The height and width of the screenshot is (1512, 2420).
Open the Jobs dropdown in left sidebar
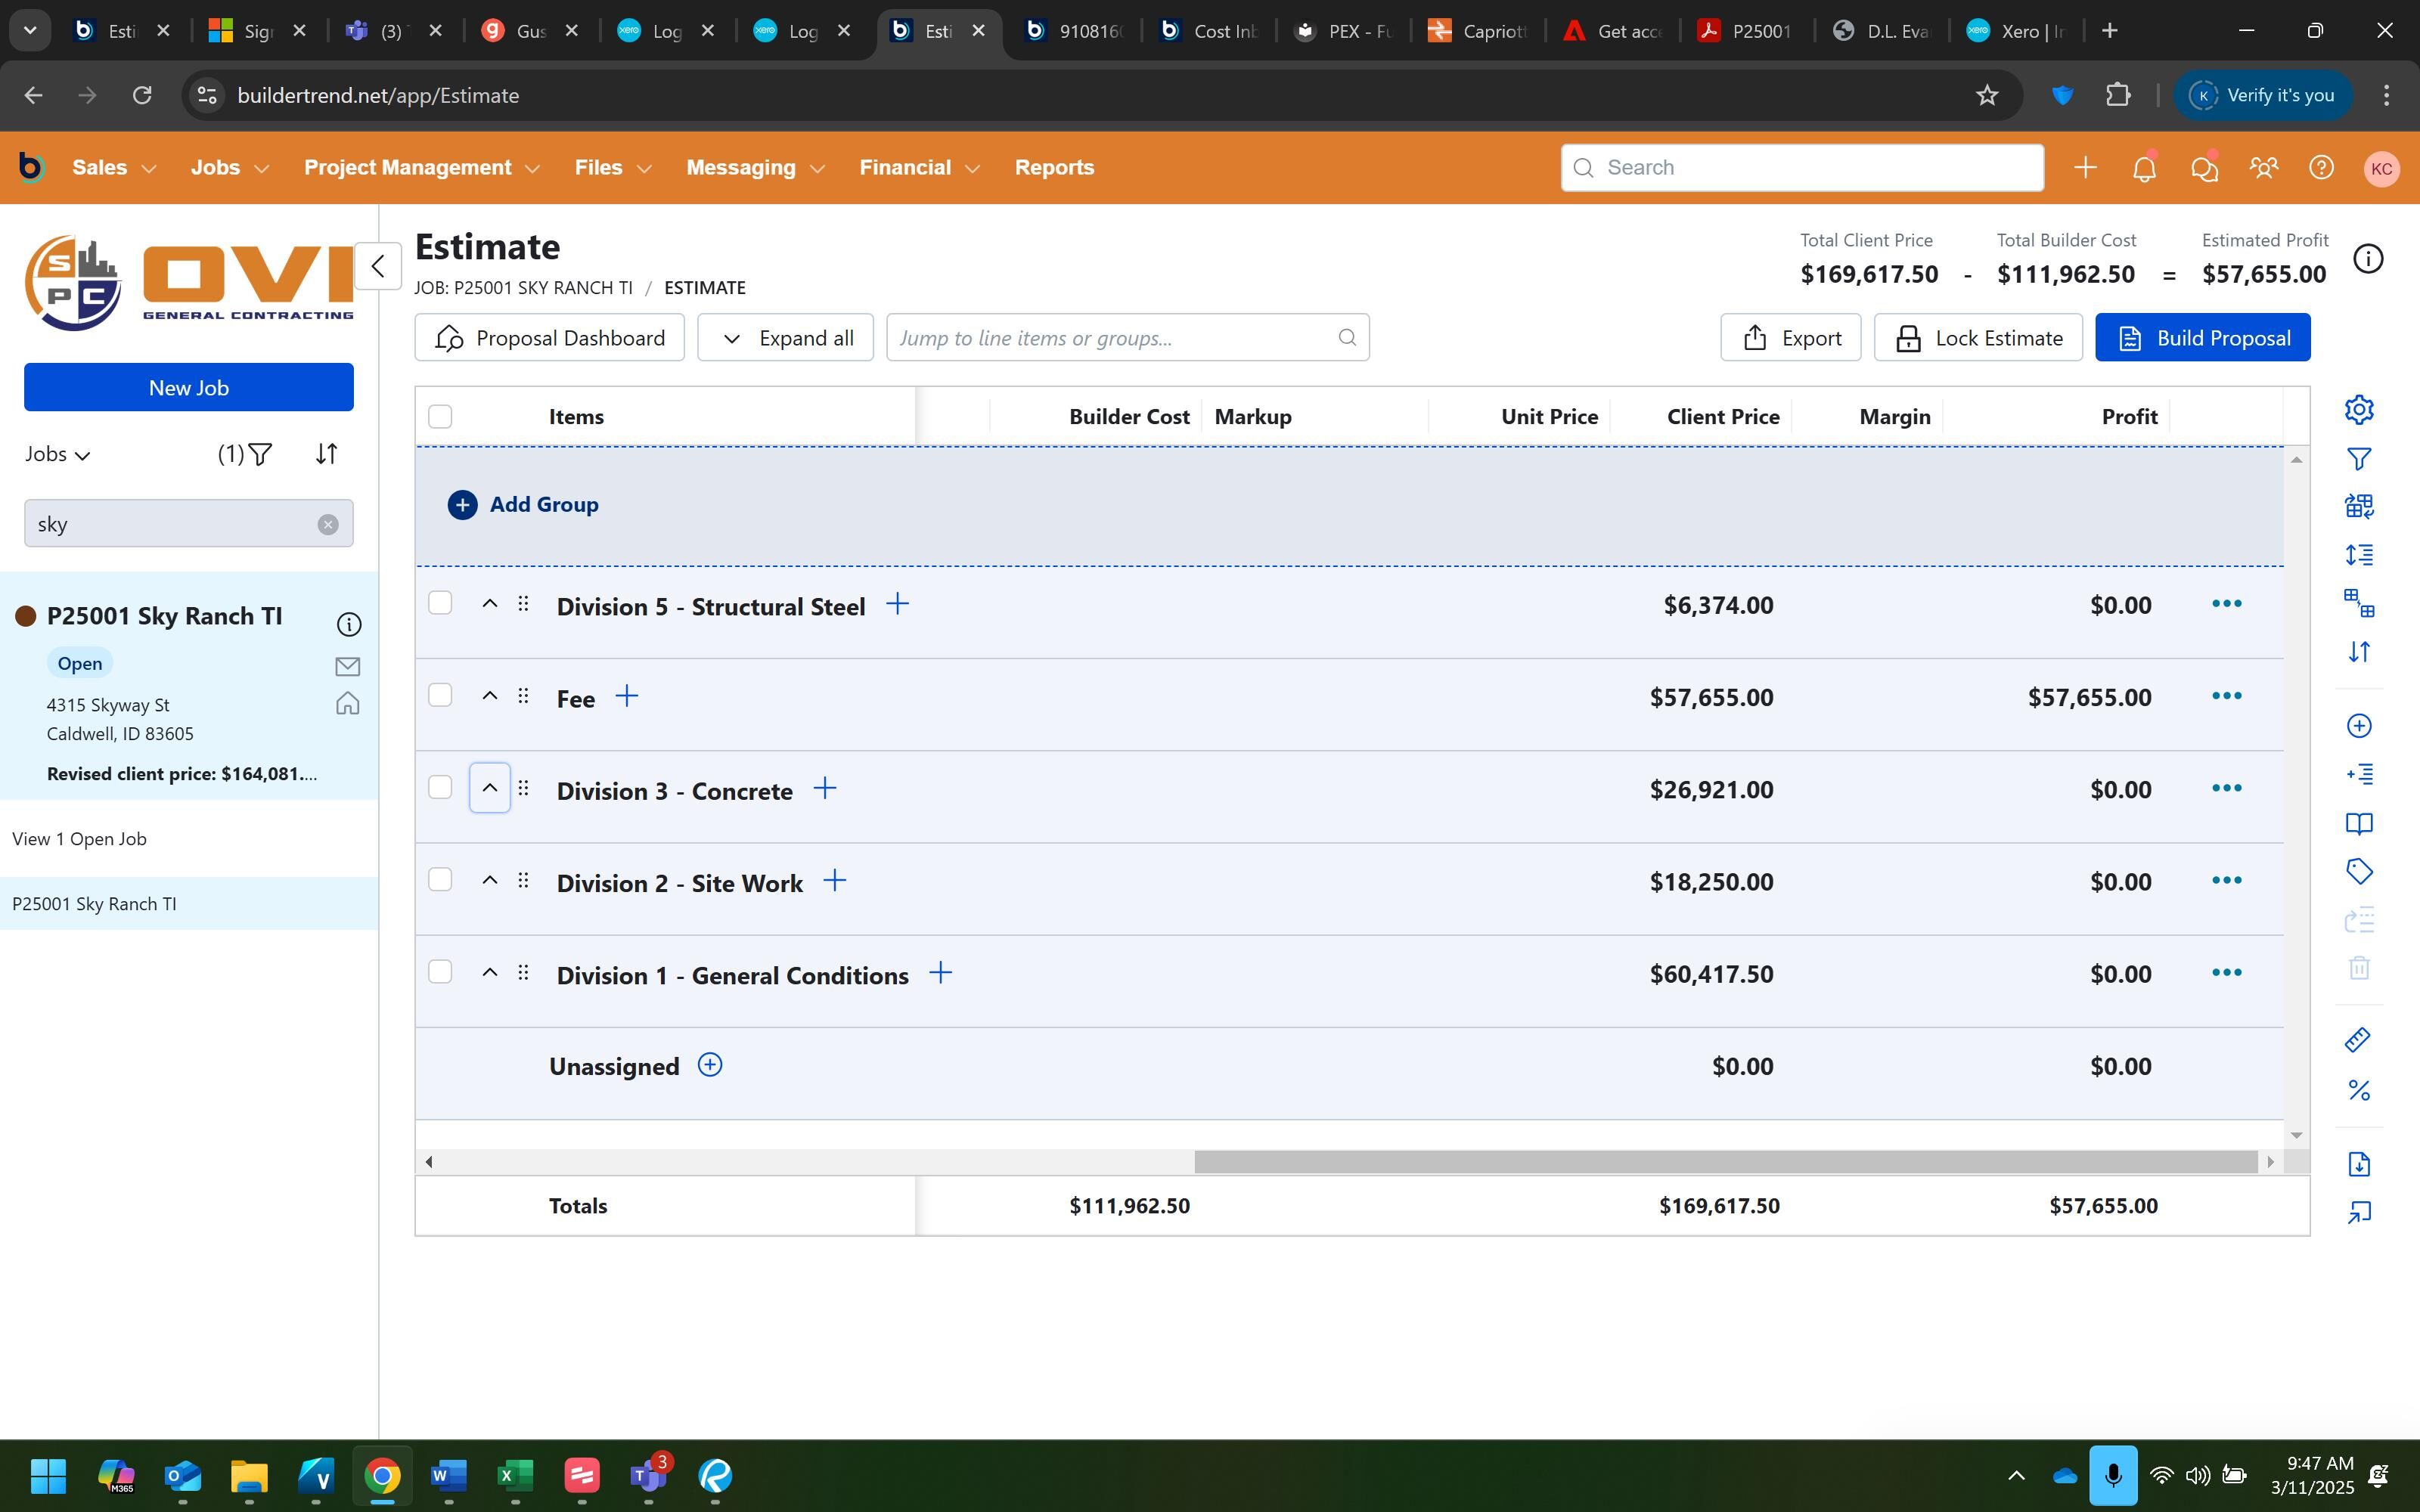tap(58, 455)
